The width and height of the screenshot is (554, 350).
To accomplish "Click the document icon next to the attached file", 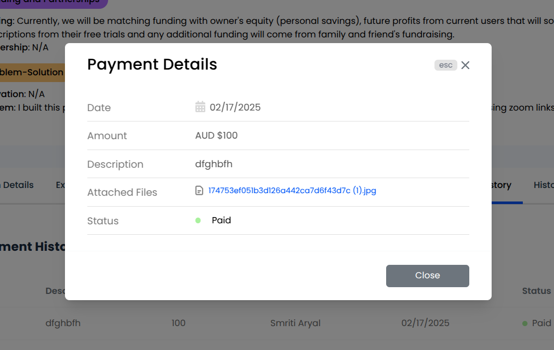I will tap(199, 191).
